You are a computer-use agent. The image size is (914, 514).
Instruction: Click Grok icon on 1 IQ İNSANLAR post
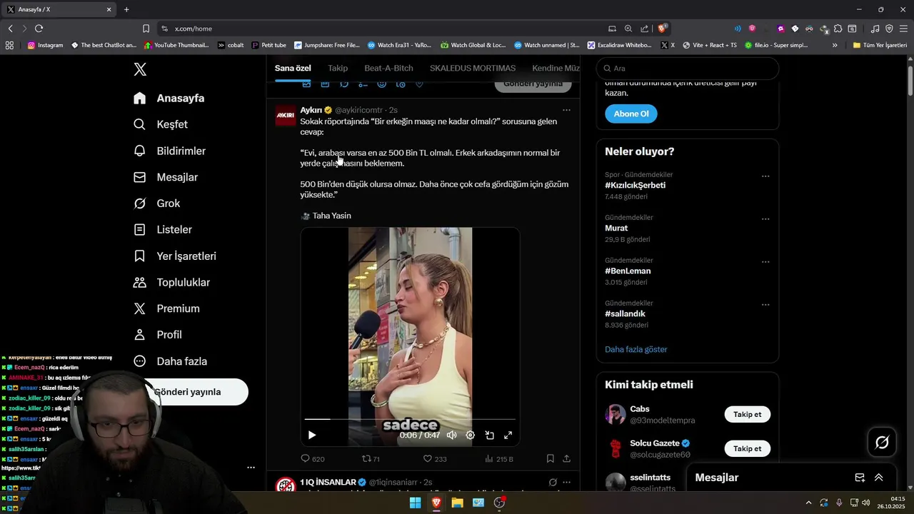[553, 482]
